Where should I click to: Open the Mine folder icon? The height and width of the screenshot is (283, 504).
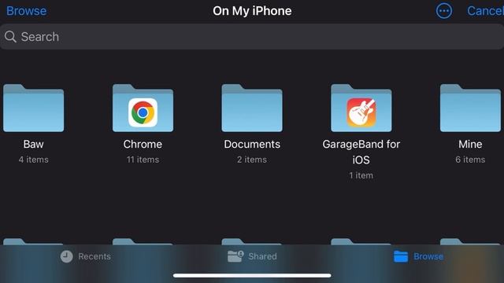coord(470,108)
